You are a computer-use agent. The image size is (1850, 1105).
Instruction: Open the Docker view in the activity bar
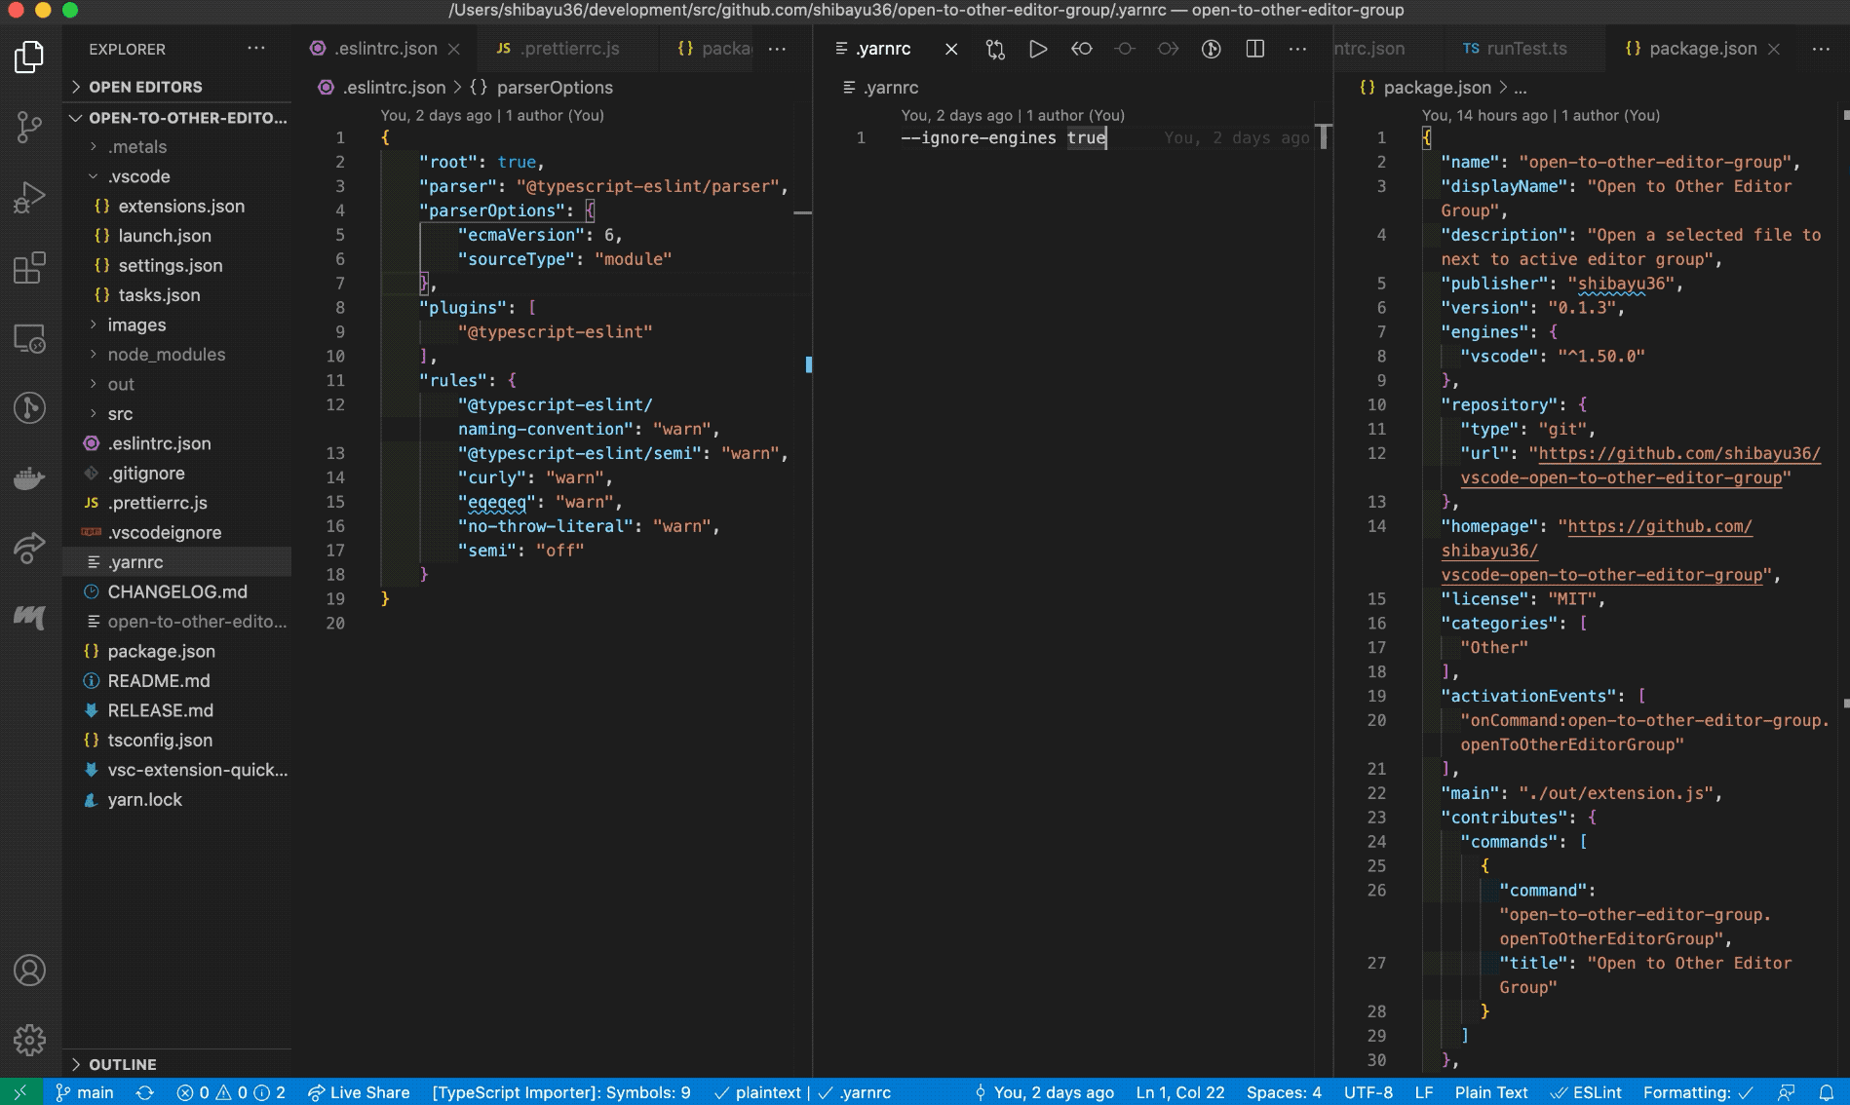point(29,477)
